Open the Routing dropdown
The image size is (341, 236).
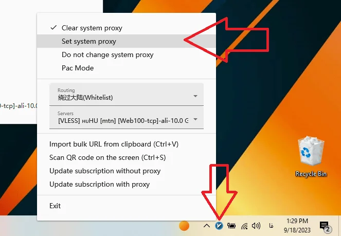127,95
